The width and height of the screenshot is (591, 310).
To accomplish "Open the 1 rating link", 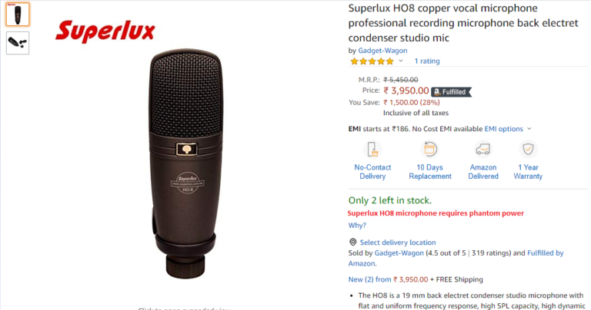I will (427, 61).
